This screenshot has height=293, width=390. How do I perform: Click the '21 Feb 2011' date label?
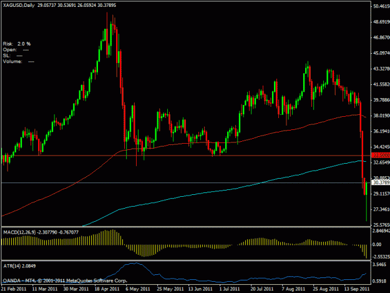[14, 289]
